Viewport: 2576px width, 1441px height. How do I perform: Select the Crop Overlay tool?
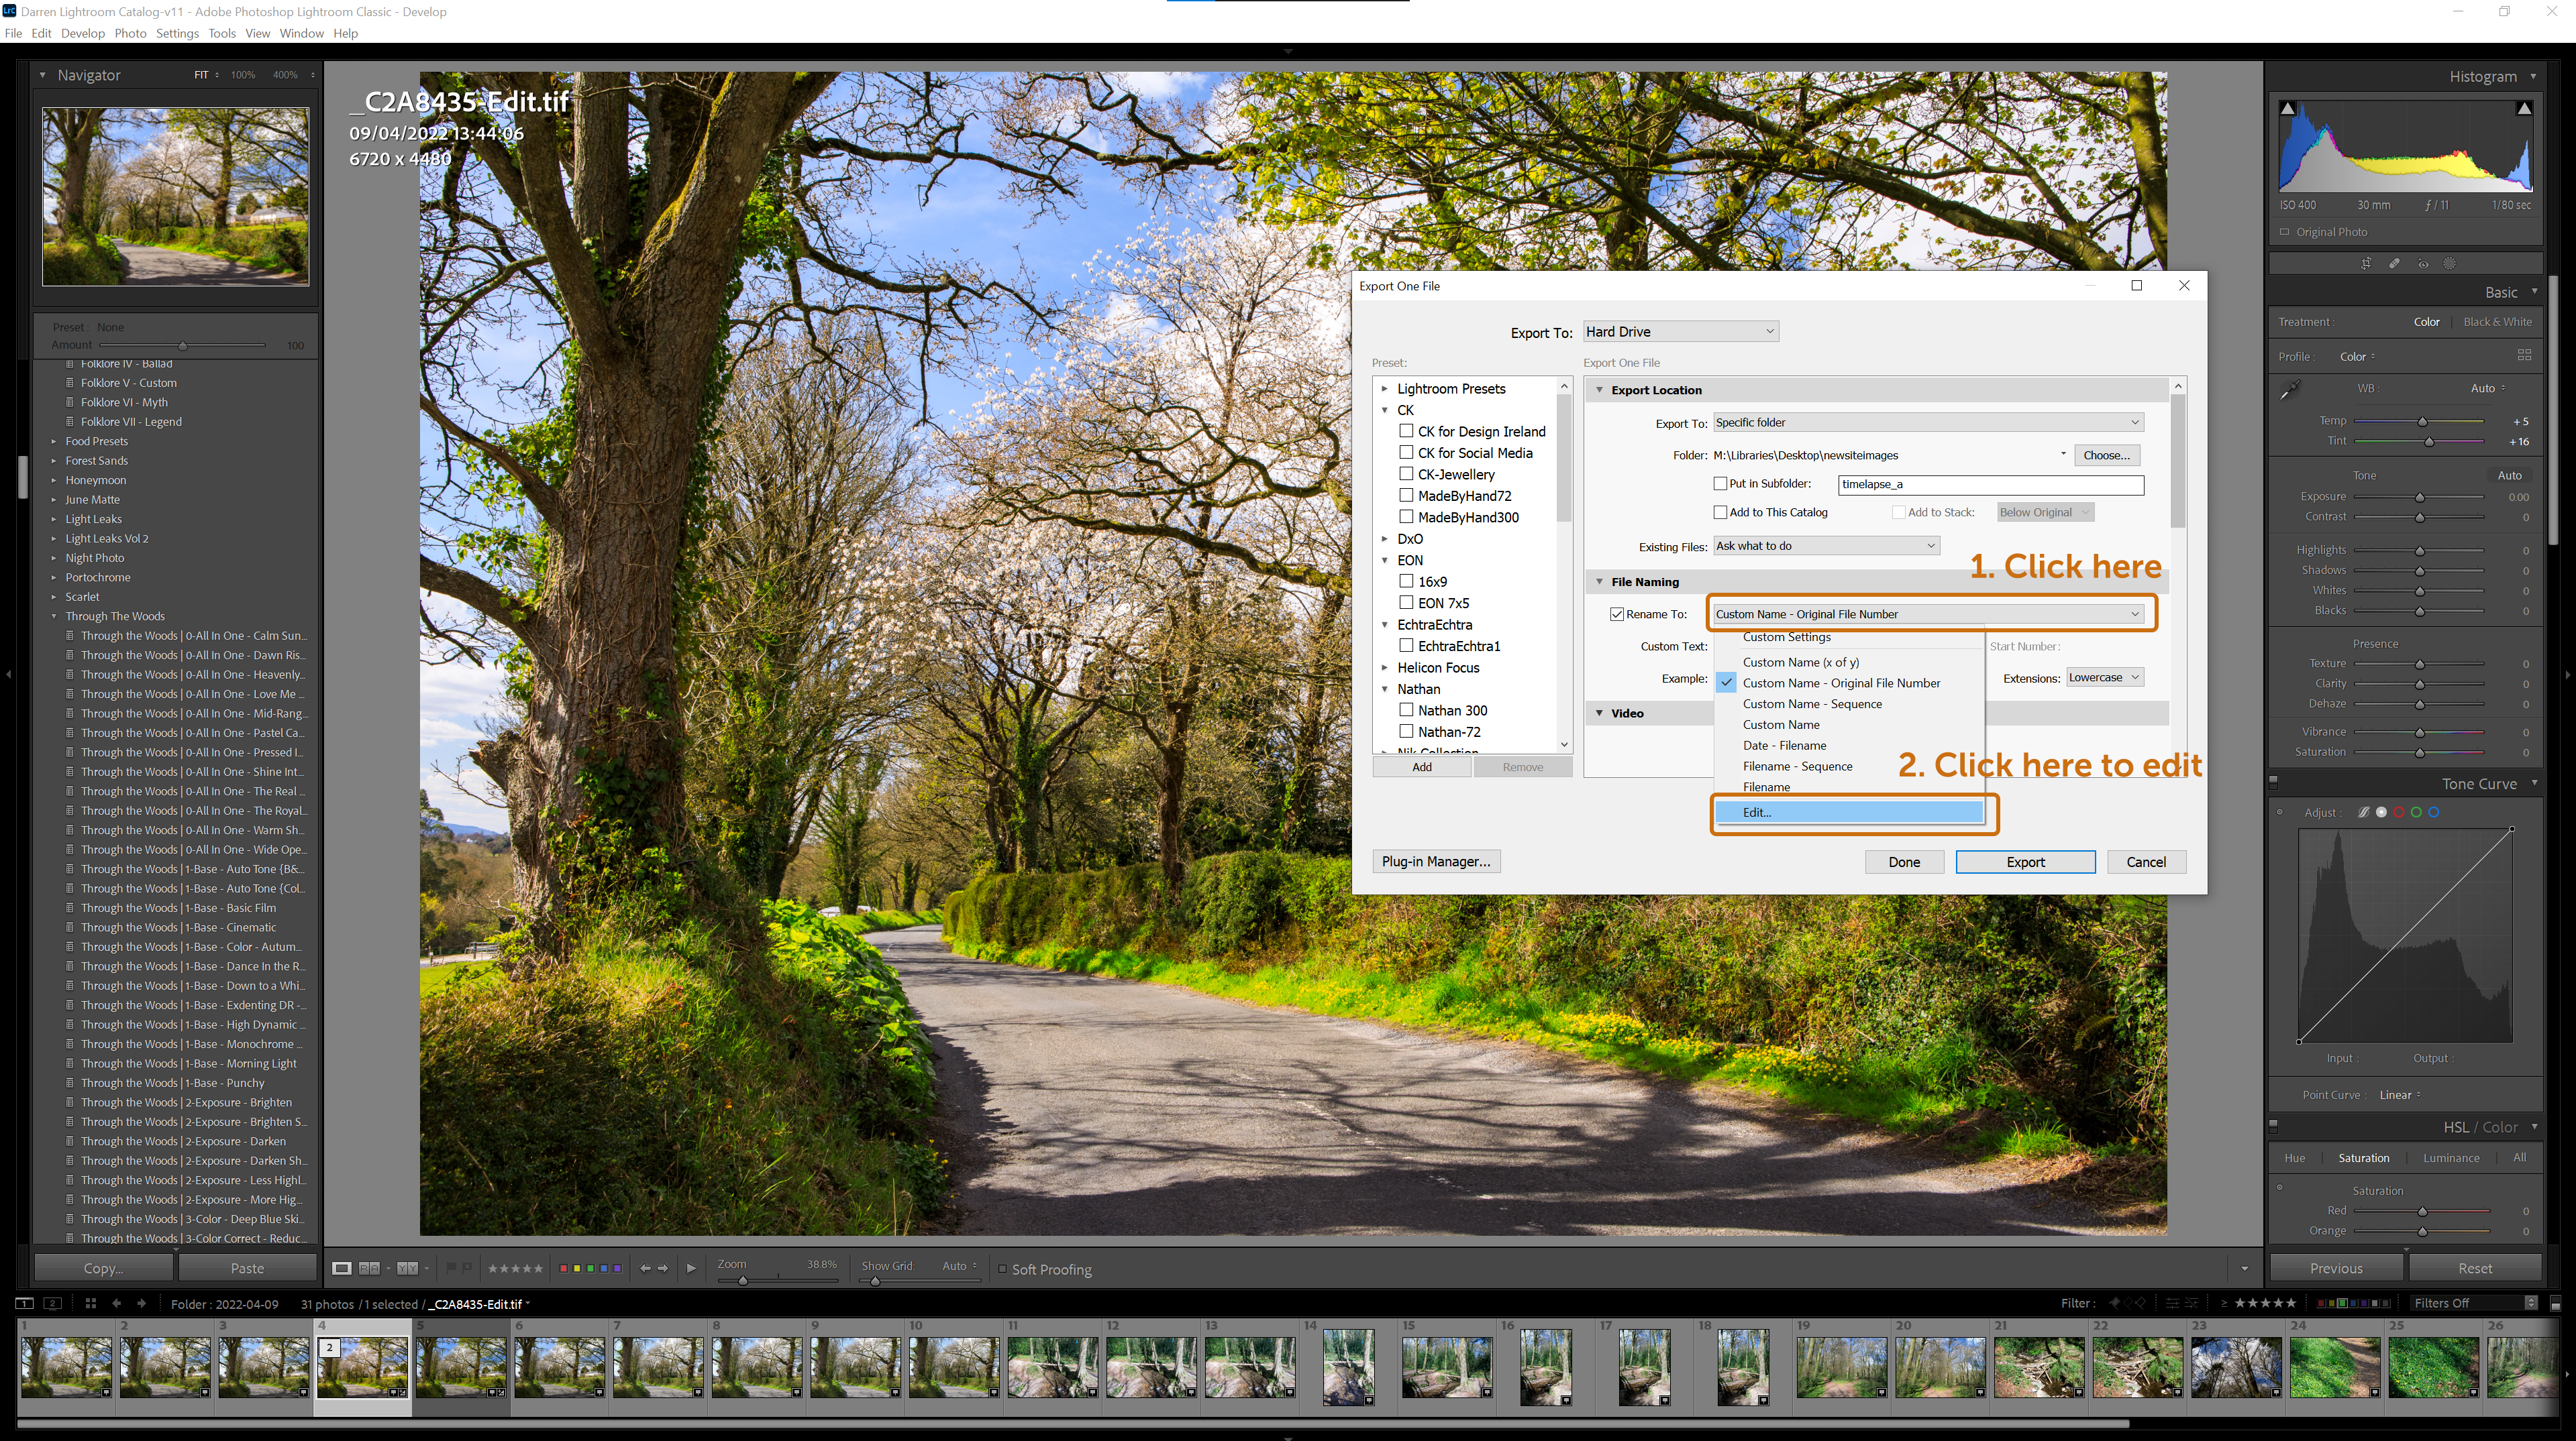pyautogui.click(x=2366, y=264)
